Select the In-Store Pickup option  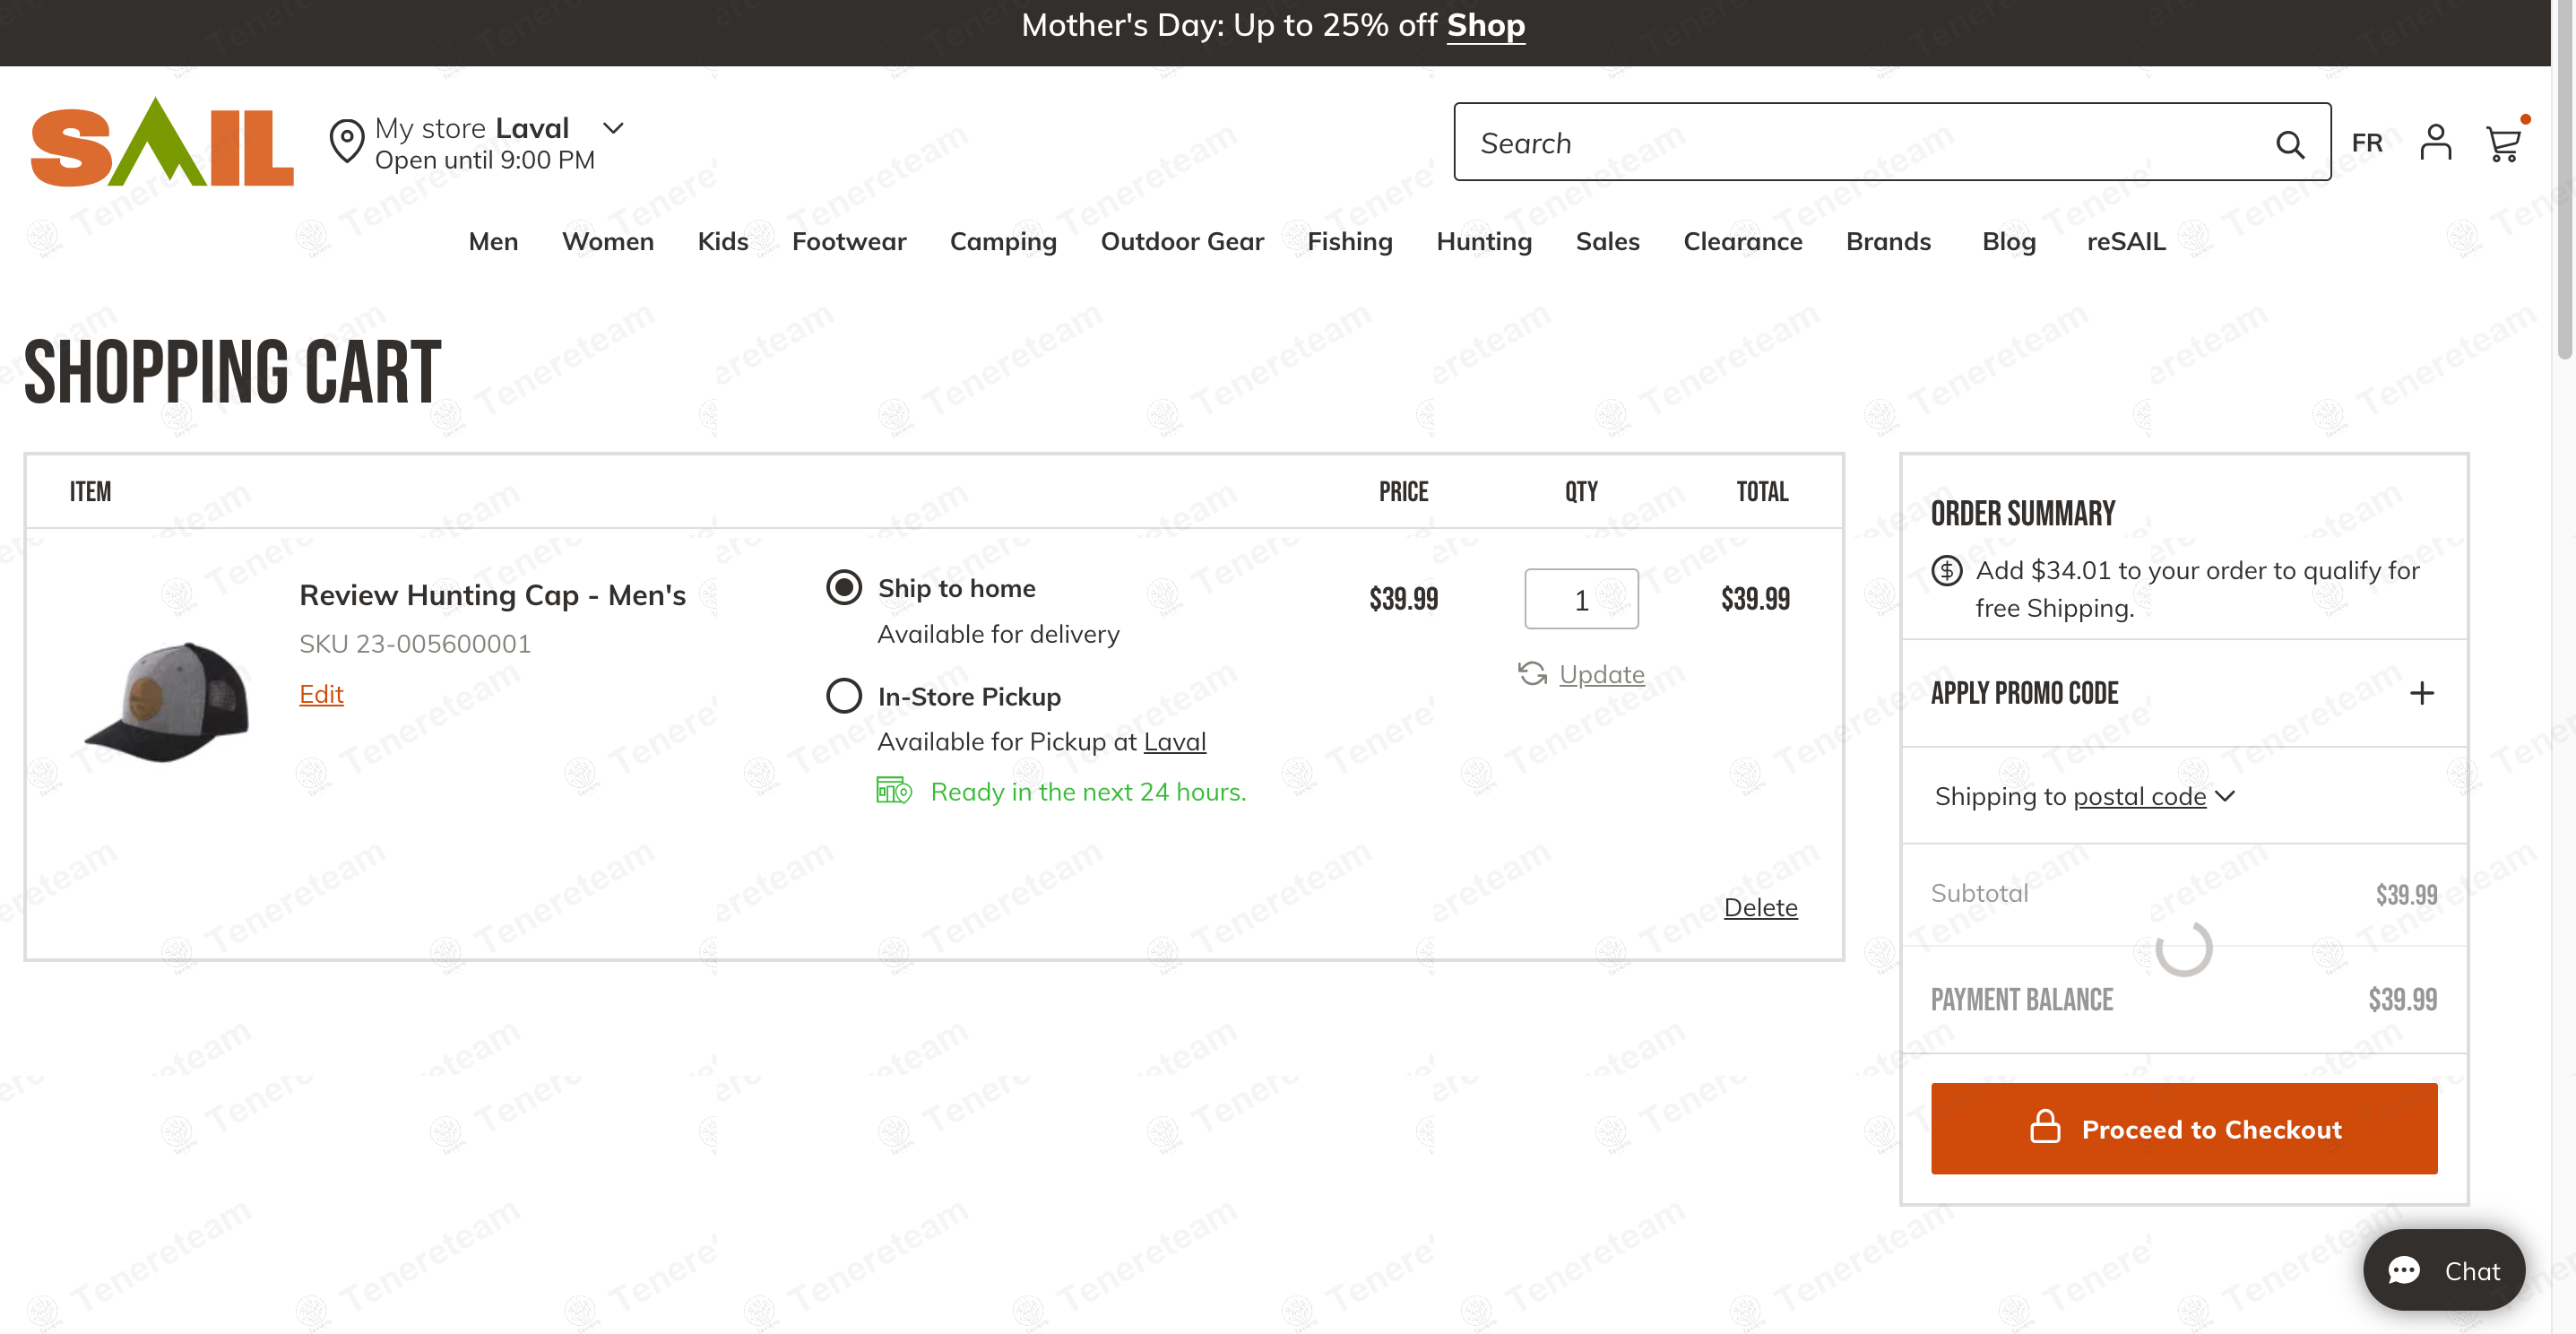pyautogui.click(x=844, y=696)
